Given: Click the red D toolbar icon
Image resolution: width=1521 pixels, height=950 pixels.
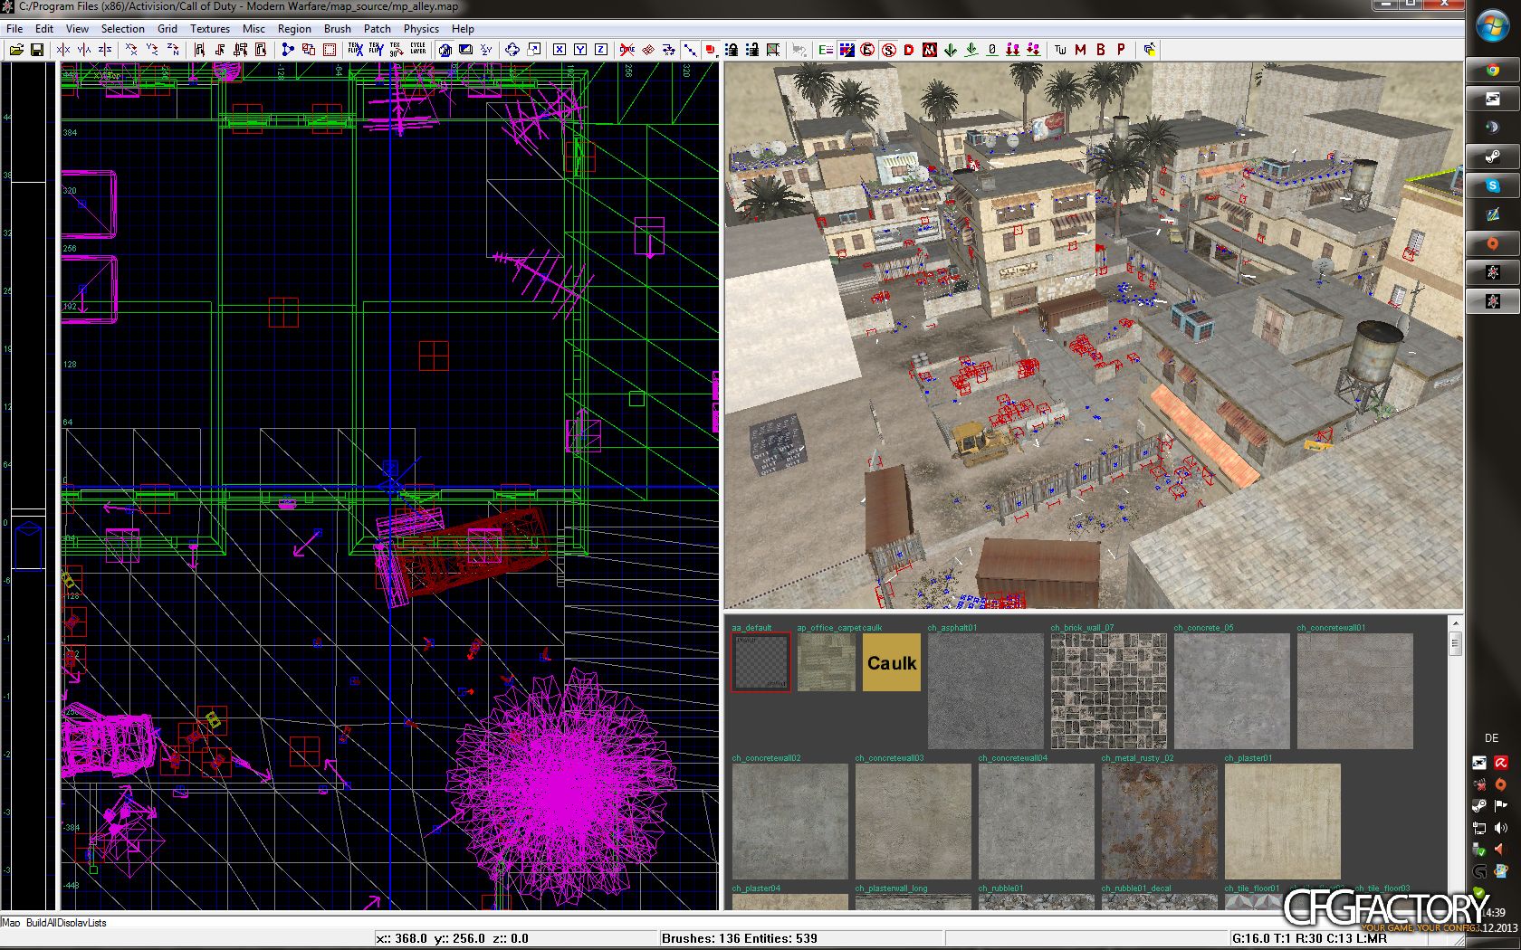Looking at the screenshot, I should [x=909, y=50].
